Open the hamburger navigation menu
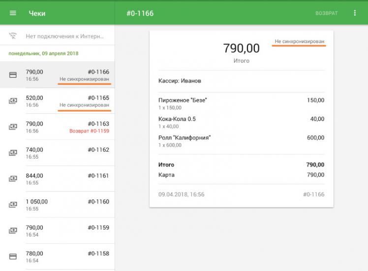 [13, 13]
